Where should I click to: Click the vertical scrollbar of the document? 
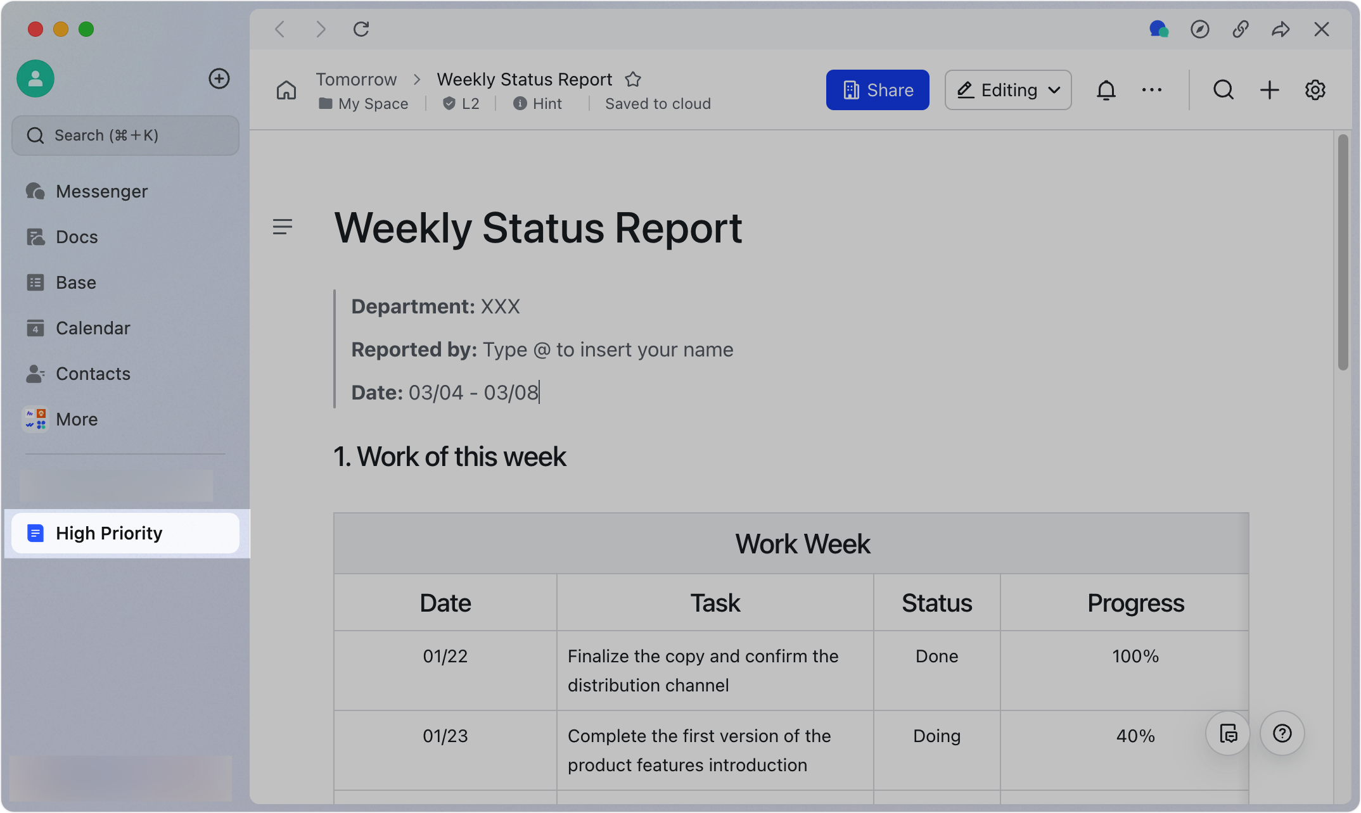tap(1343, 253)
